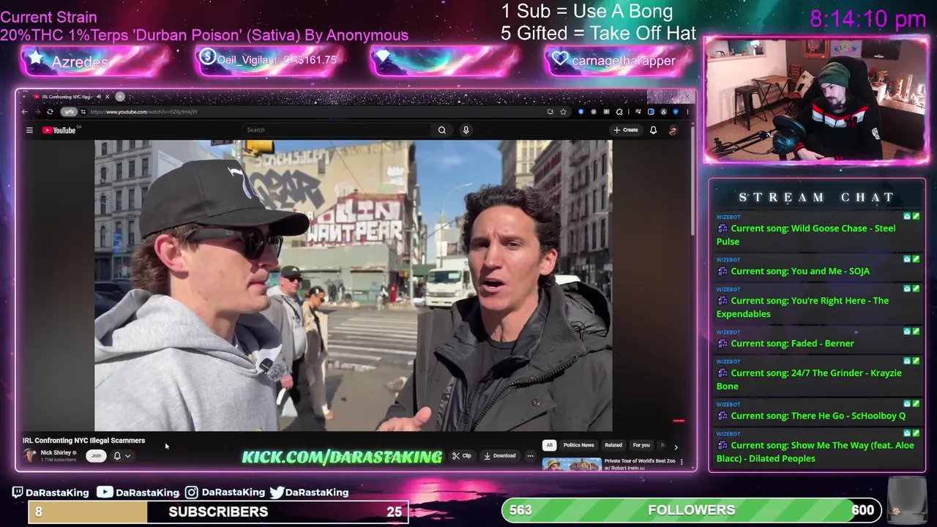Click the Subscribers goal progress bar
Screen dimensions: 937x527
218,512
